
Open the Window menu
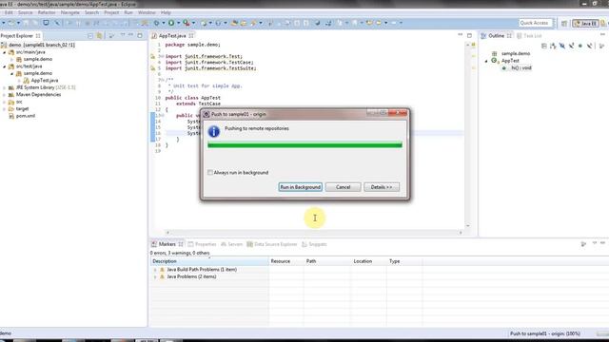[x=147, y=12]
